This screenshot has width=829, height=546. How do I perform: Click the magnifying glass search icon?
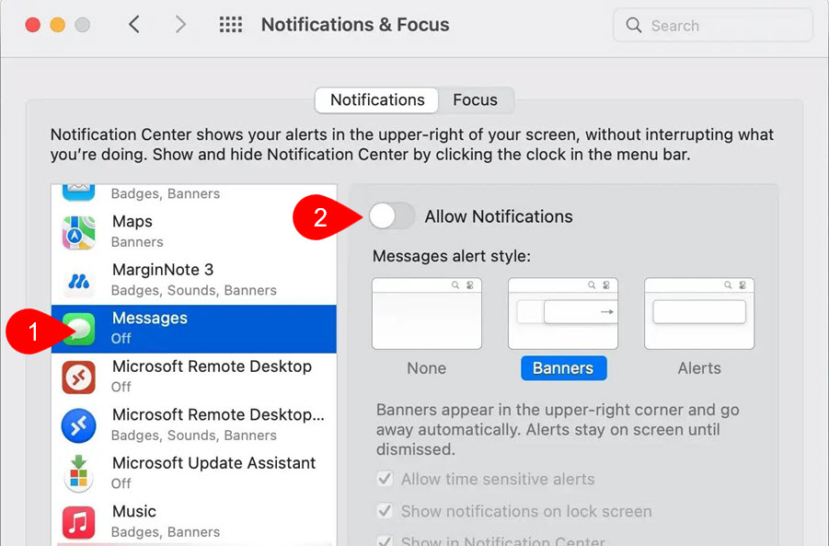(x=633, y=25)
